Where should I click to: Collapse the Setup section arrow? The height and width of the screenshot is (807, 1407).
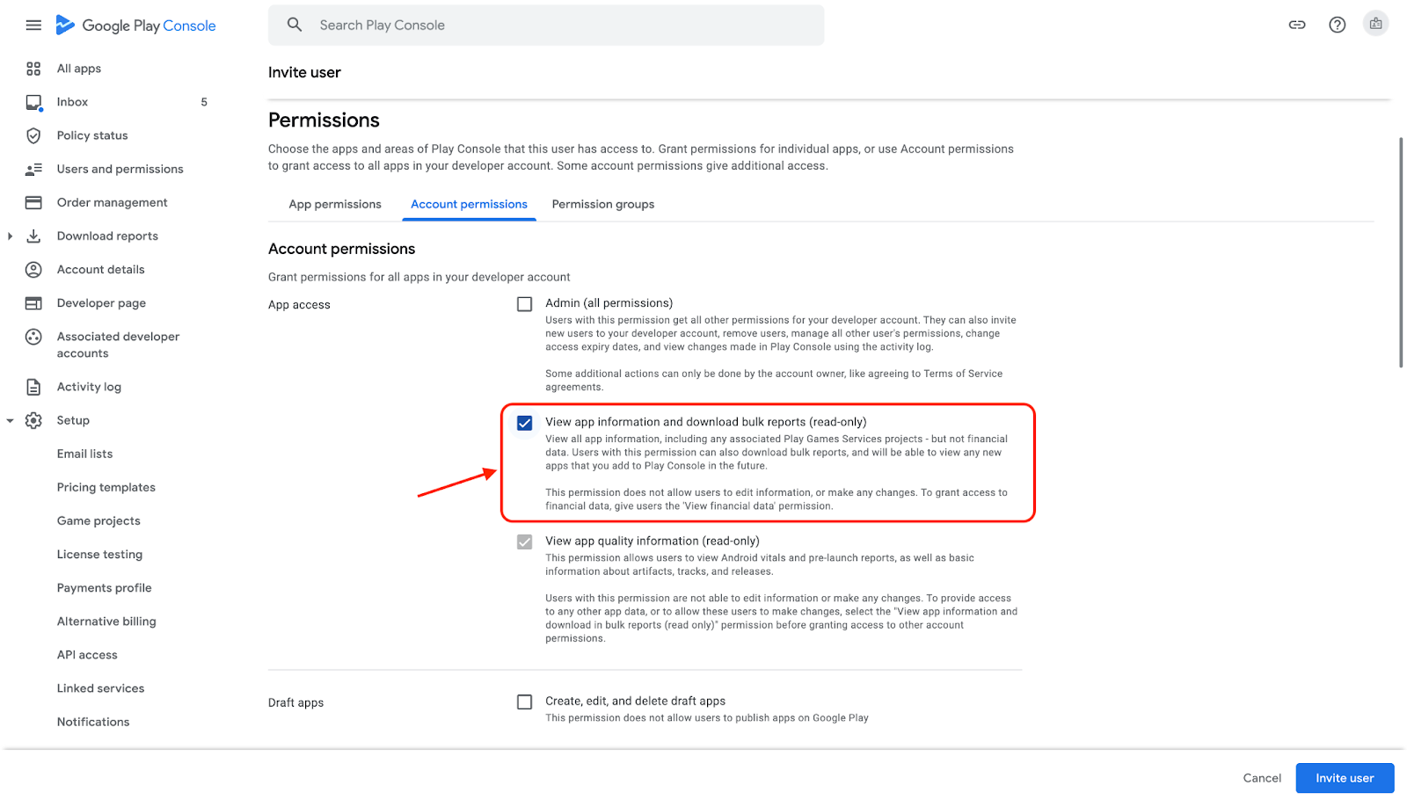10,421
